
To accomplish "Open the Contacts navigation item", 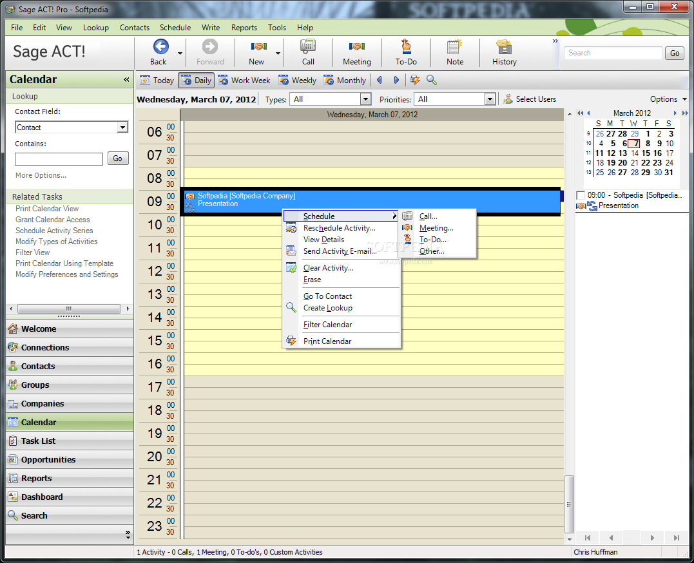I will pos(70,366).
